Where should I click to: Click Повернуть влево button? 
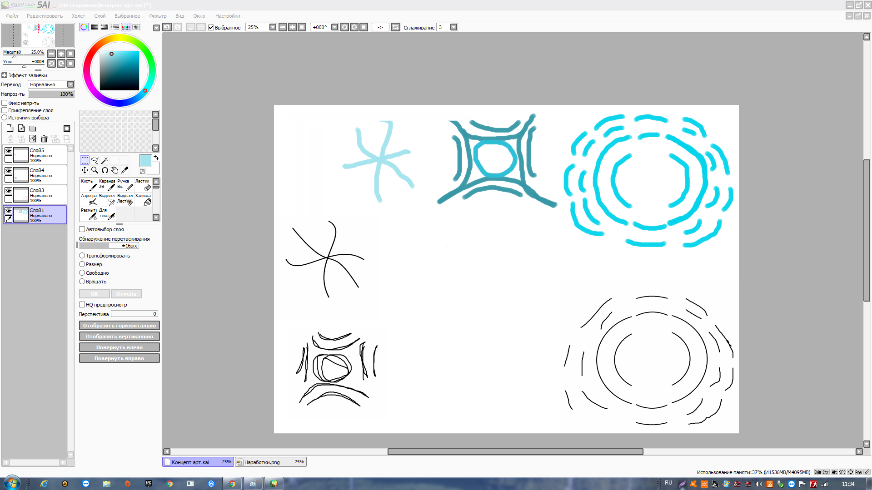[120, 347]
